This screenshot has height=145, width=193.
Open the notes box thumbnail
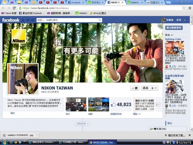[144, 104]
